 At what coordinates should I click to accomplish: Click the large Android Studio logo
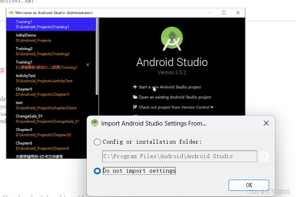(x=172, y=39)
